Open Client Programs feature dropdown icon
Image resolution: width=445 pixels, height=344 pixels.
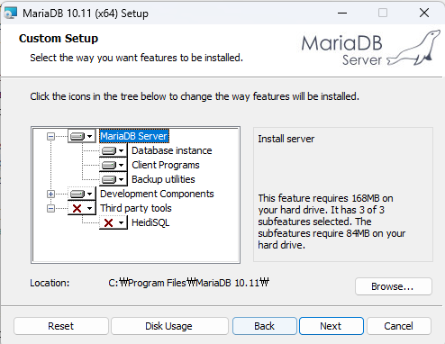pyautogui.click(x=113, y=165)
